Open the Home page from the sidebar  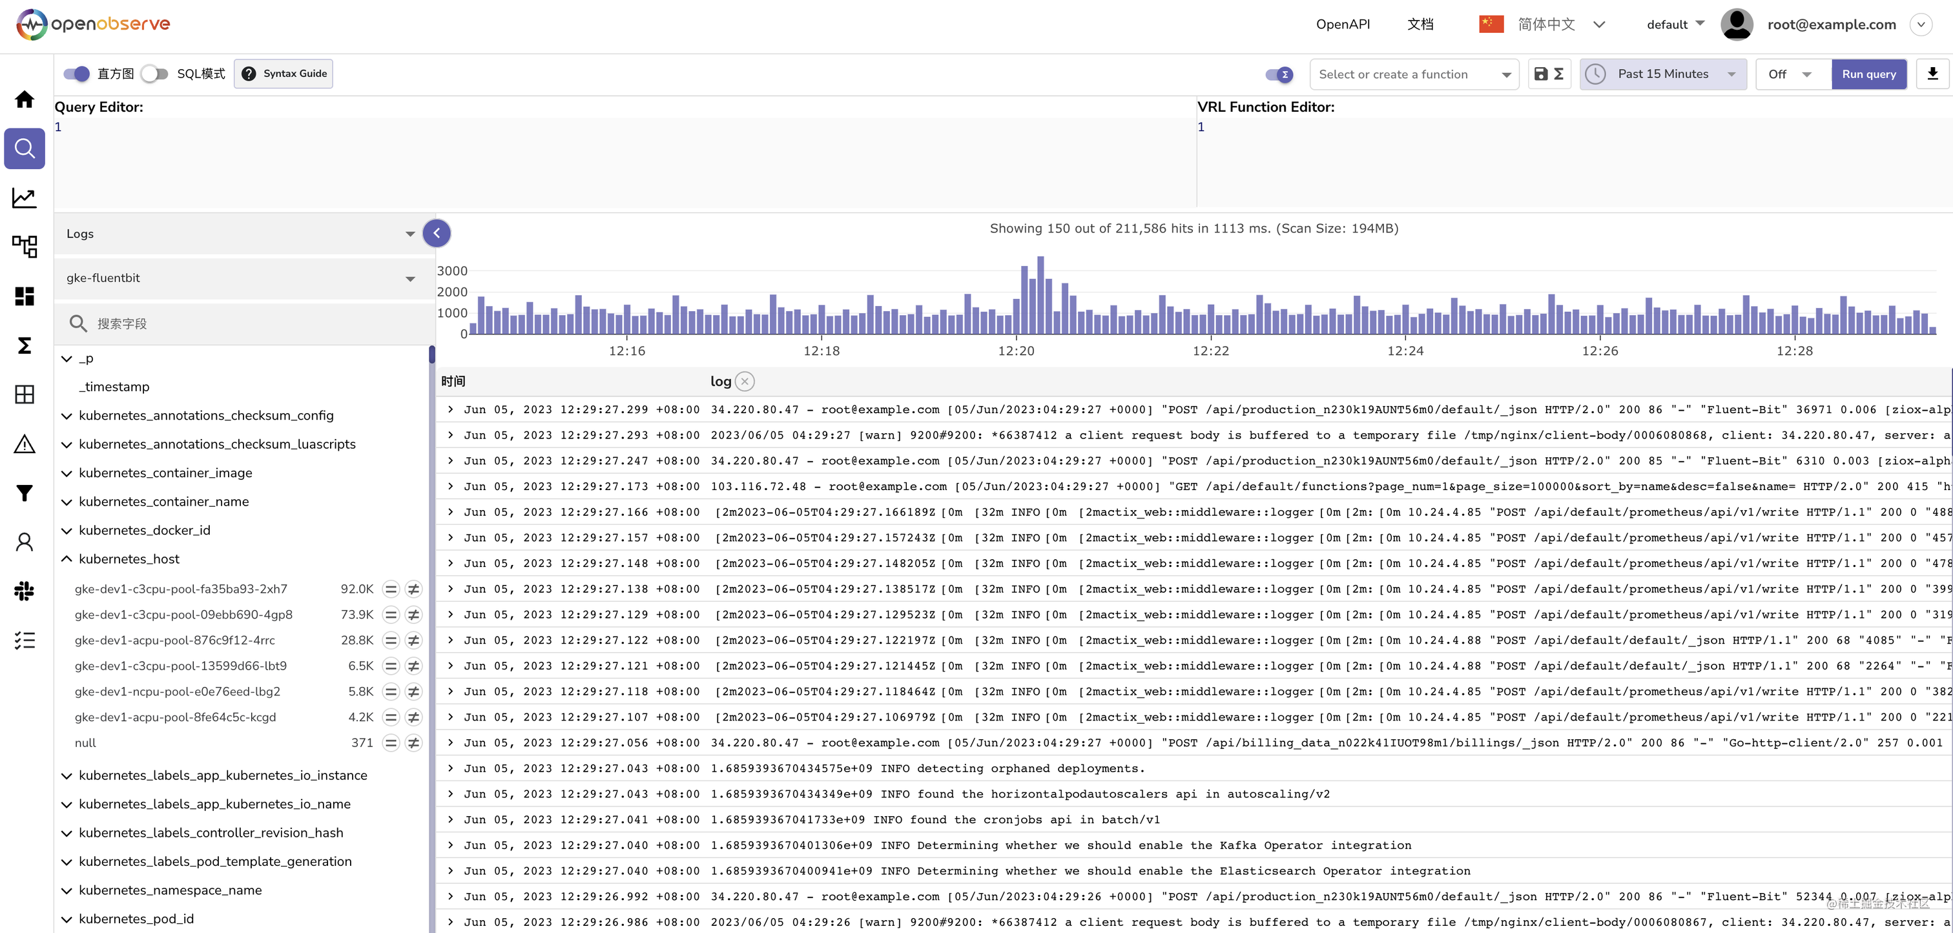point(25,99)
